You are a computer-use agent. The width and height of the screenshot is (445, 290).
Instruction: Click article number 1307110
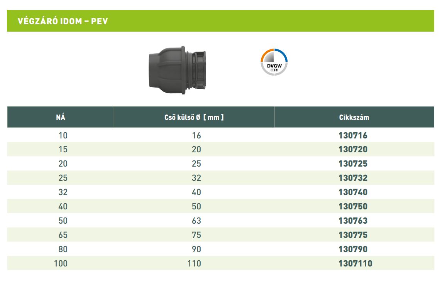tap(355, 263)
